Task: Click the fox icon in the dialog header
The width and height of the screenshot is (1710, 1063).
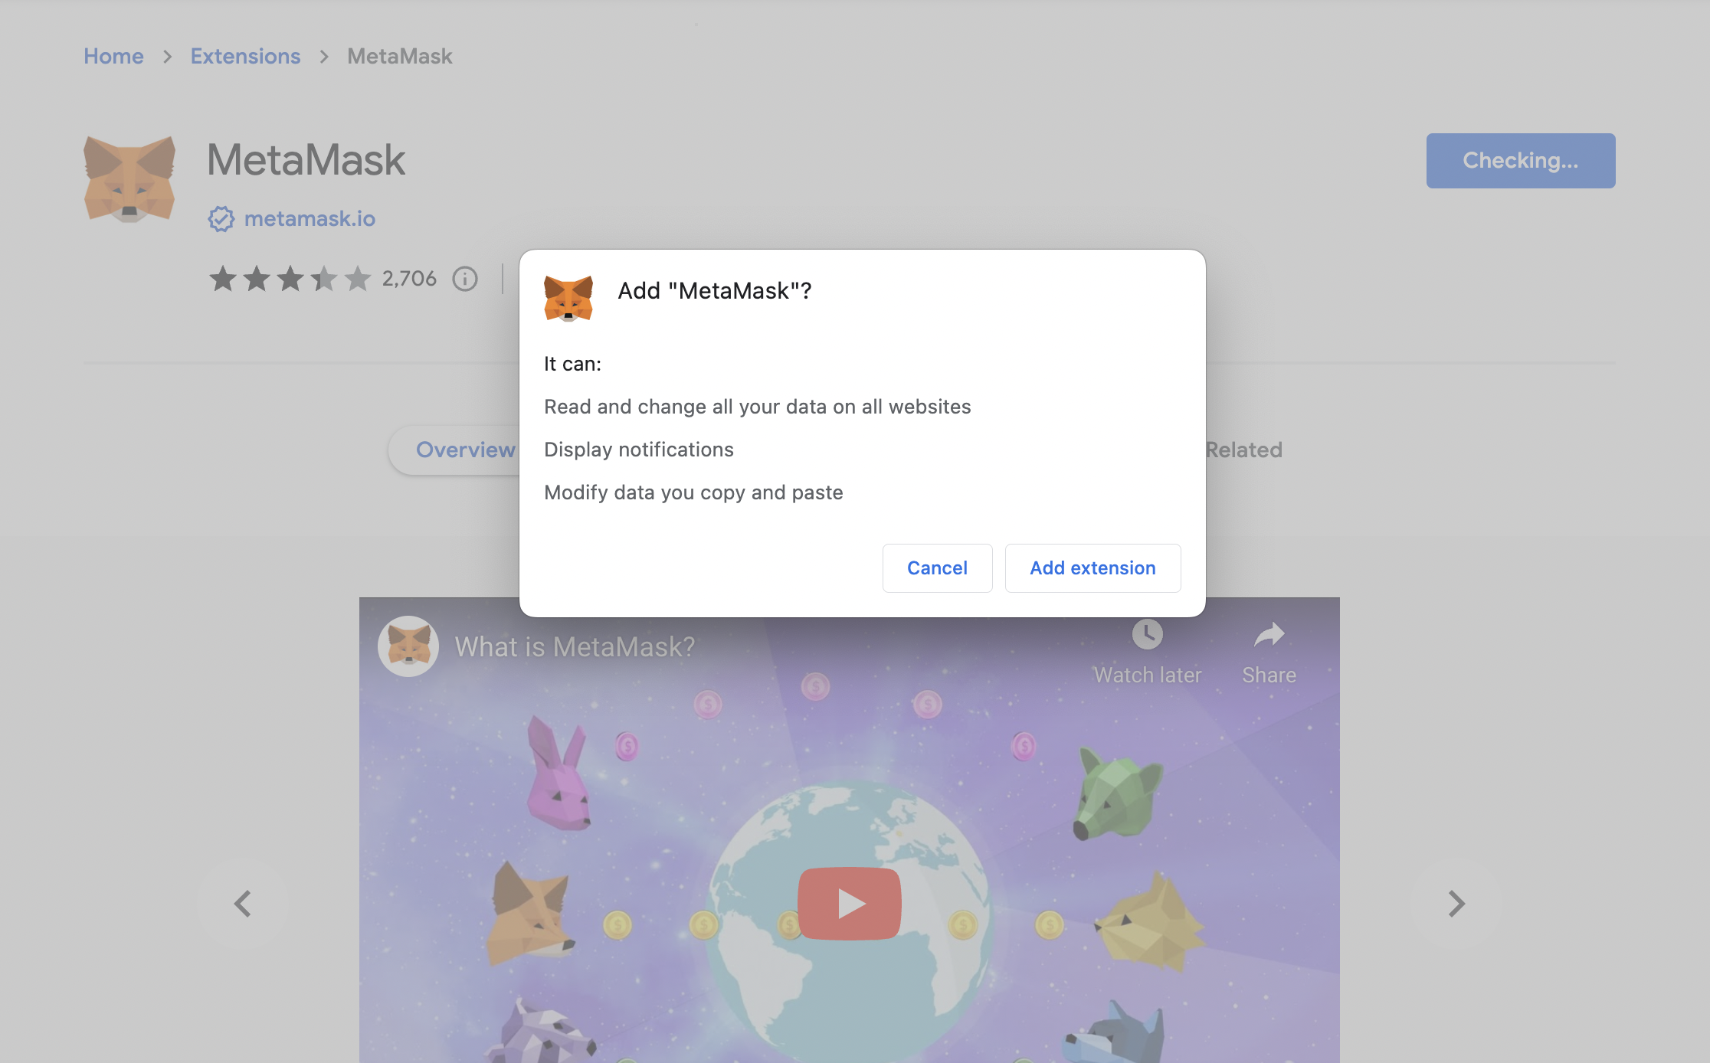Action: point(569,298)
